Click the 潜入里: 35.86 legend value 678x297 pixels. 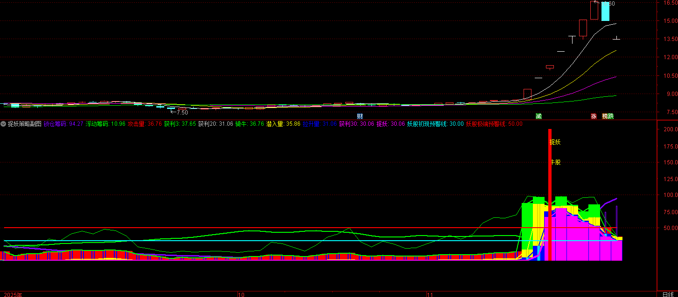tap(283, 124)
